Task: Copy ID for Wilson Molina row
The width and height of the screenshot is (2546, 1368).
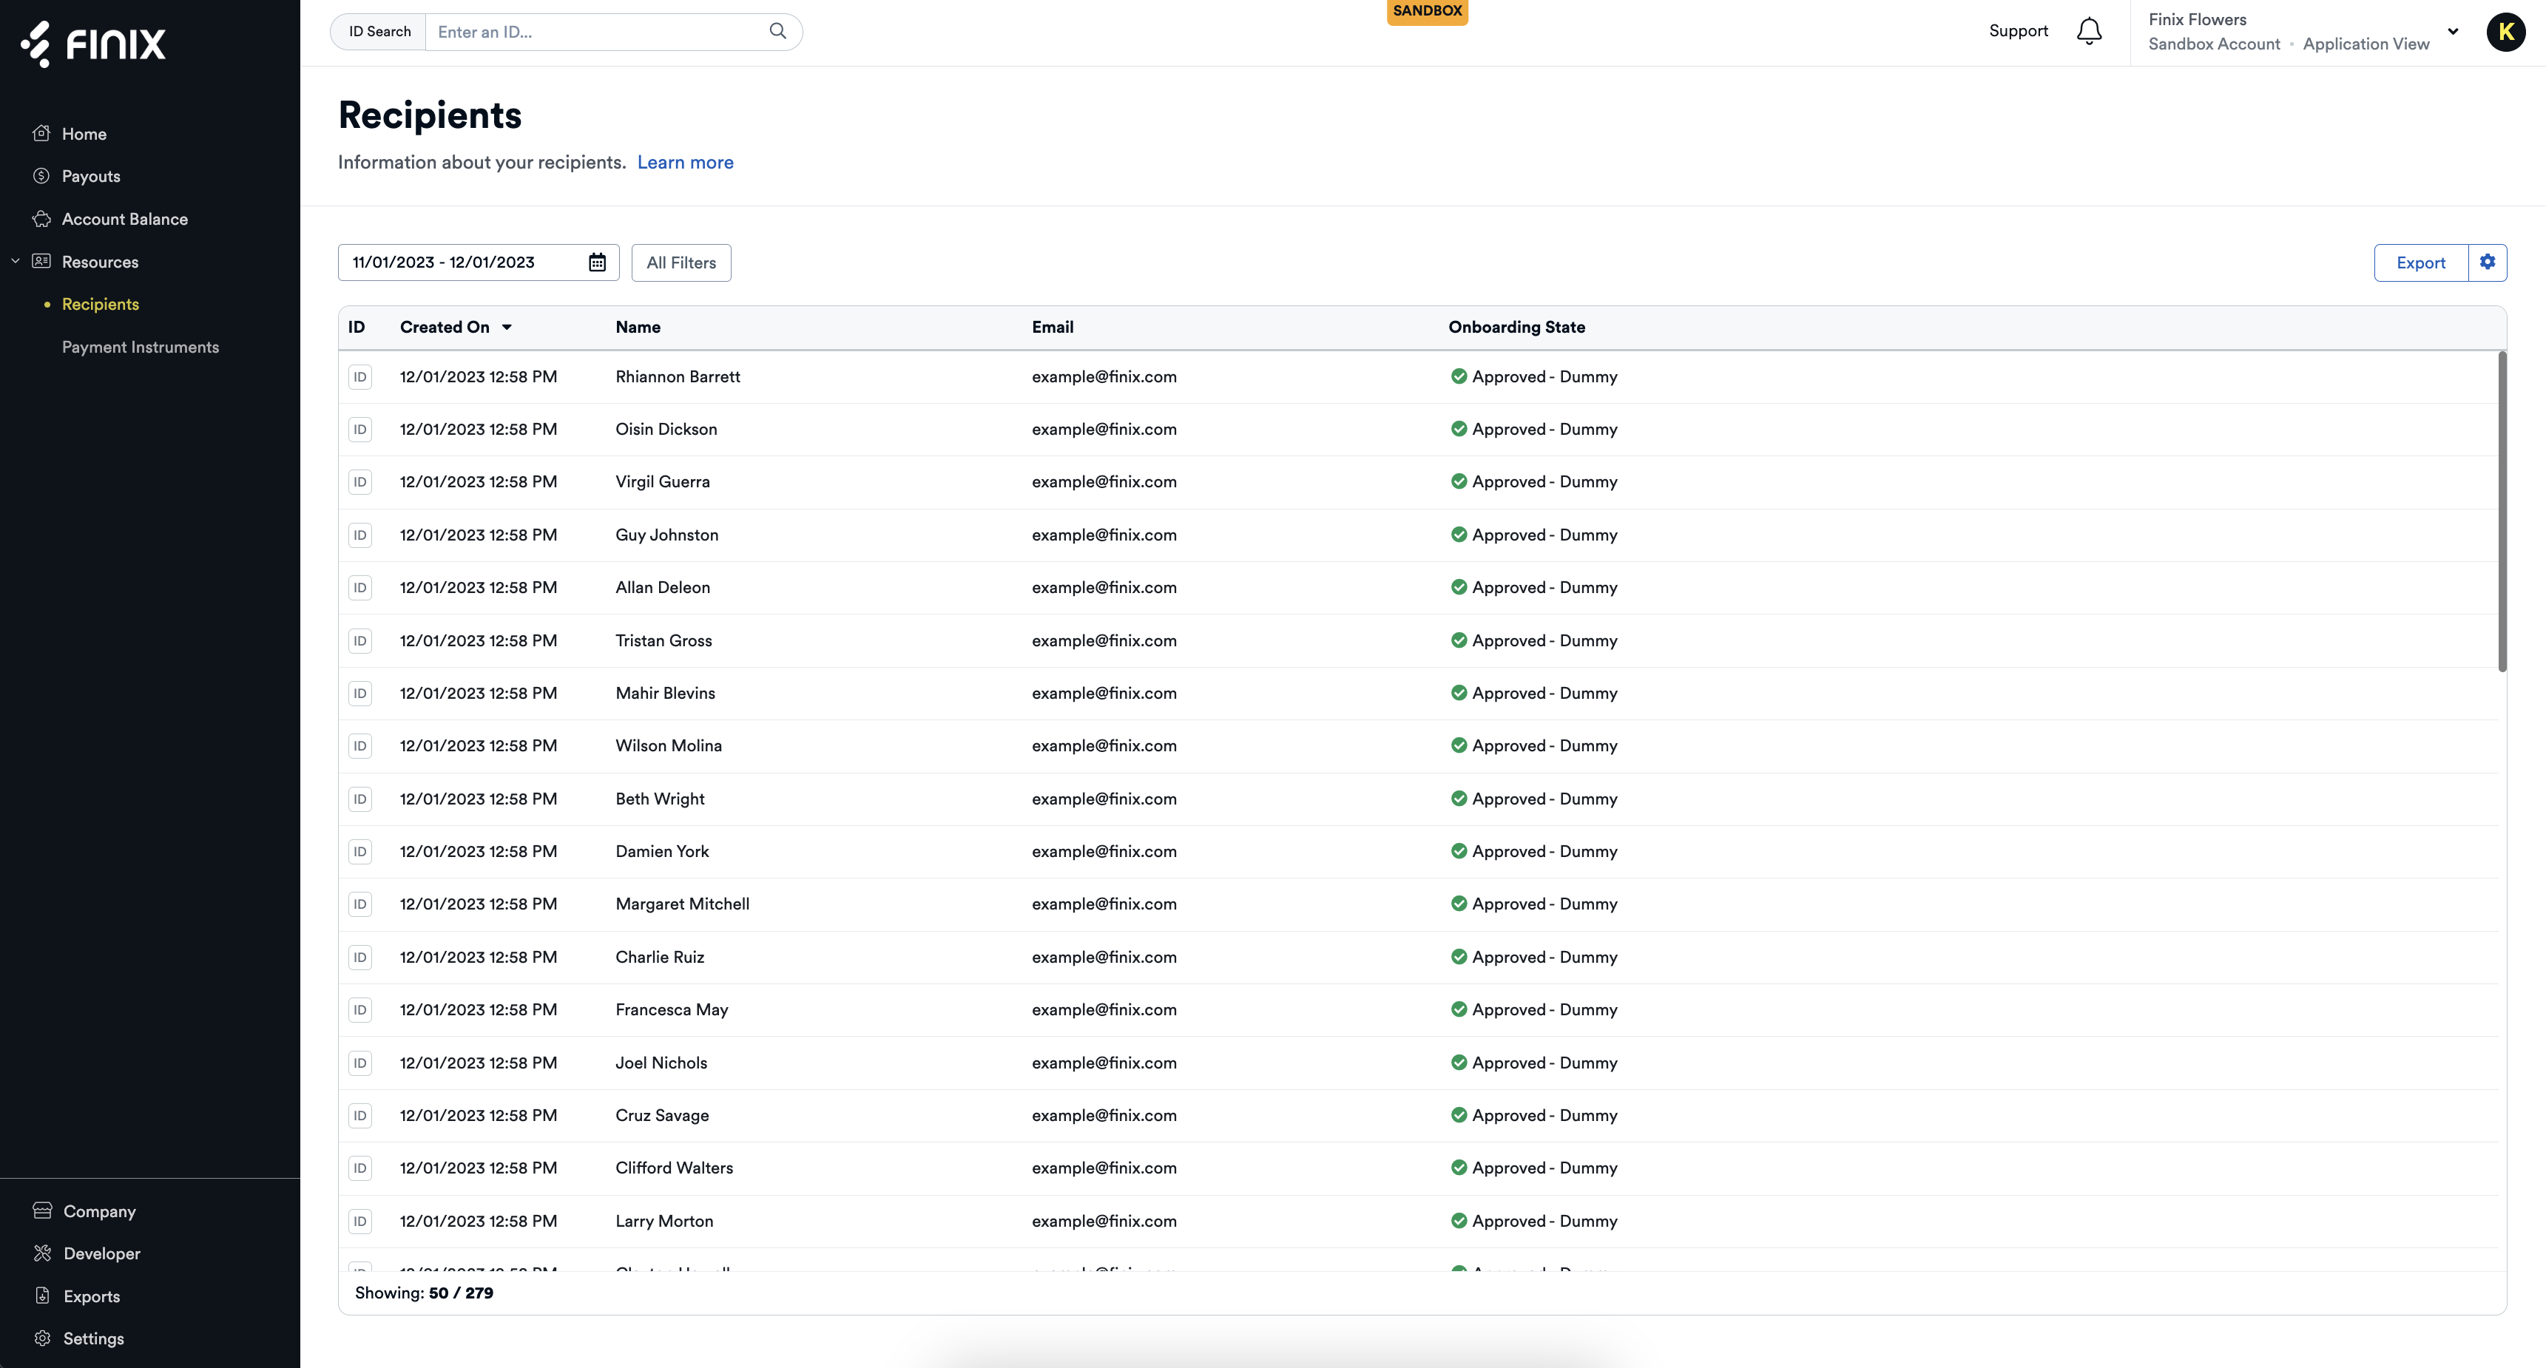Action: tap(359, 745)
